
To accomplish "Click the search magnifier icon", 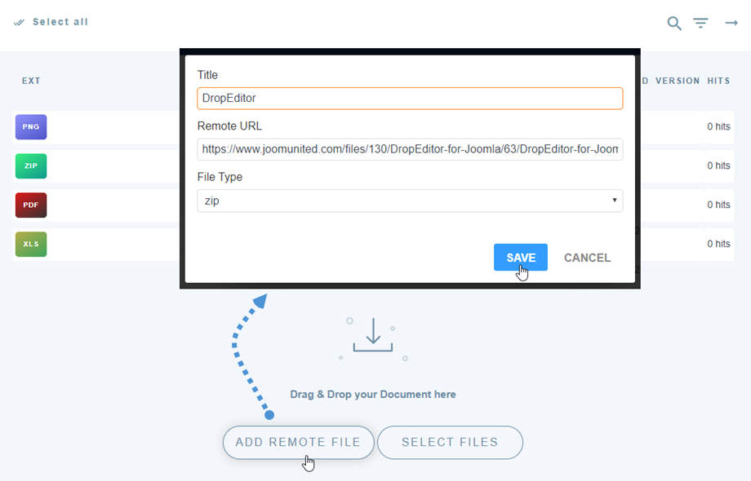I will (x=674, y=24).
